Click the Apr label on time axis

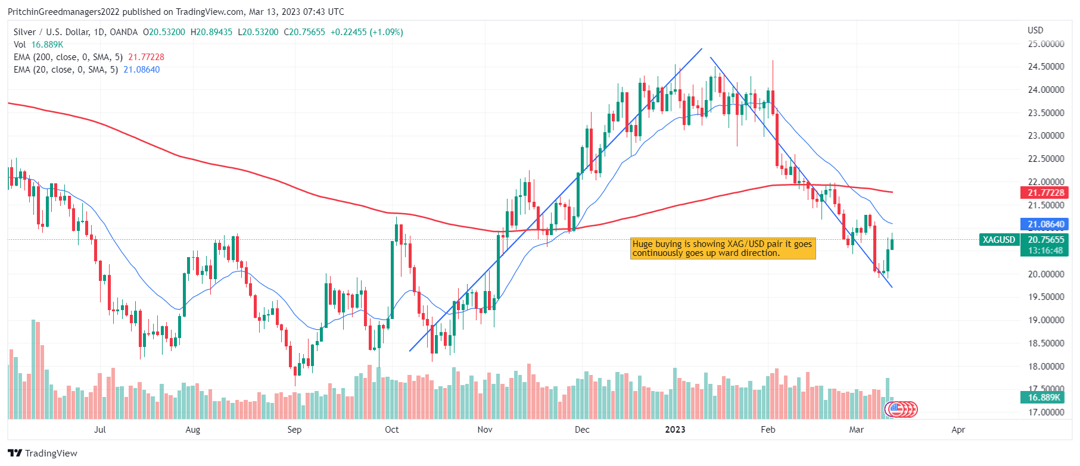click(958, 430)
